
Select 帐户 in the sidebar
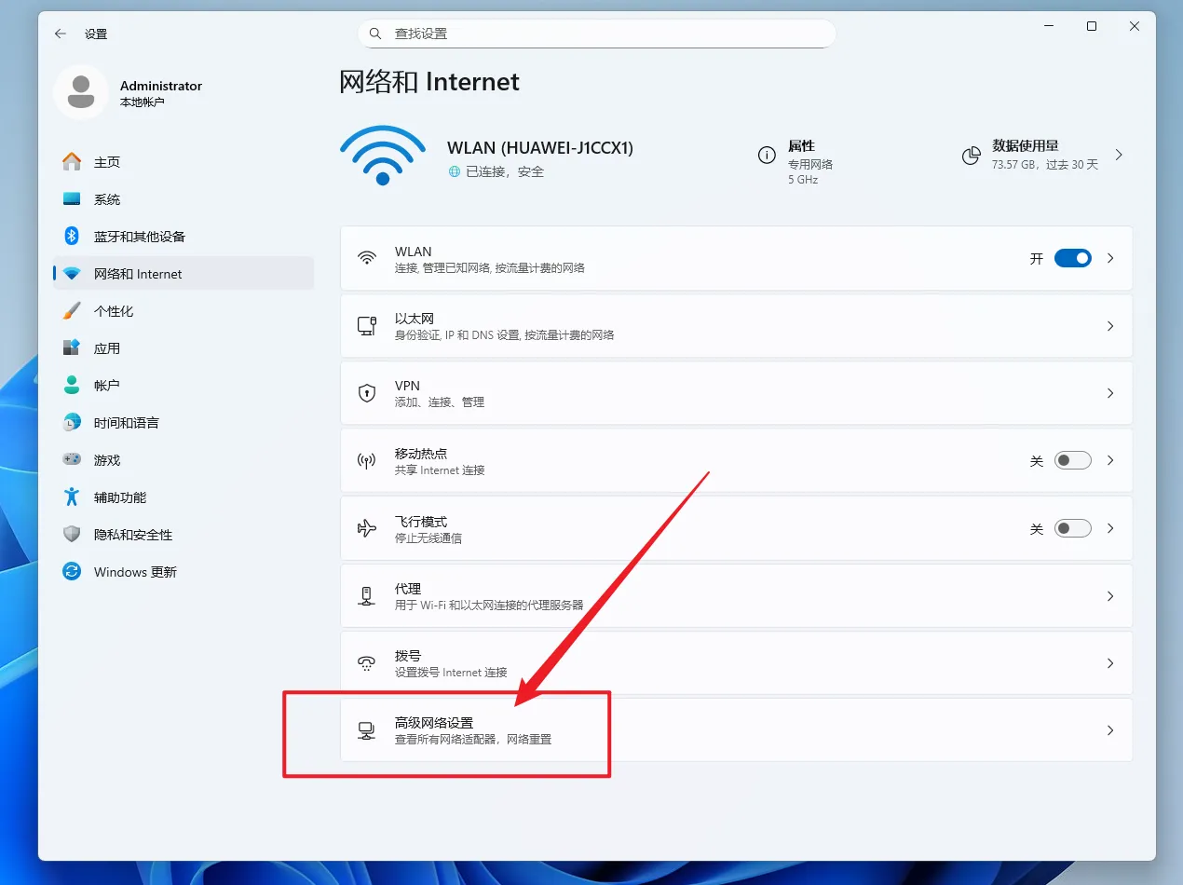pyautogui.click(x=184, y=386)
